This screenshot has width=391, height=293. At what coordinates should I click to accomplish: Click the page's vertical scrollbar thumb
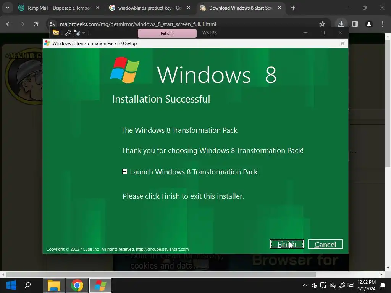[x=388, y=103]
